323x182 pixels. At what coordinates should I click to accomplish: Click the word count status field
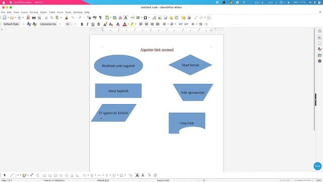(x=54, y=180)
